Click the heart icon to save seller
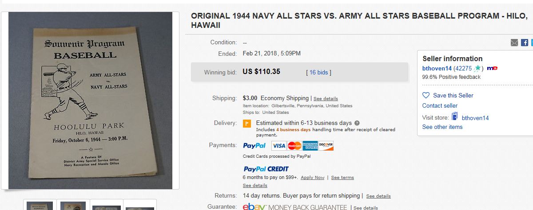 coord(426,95)
